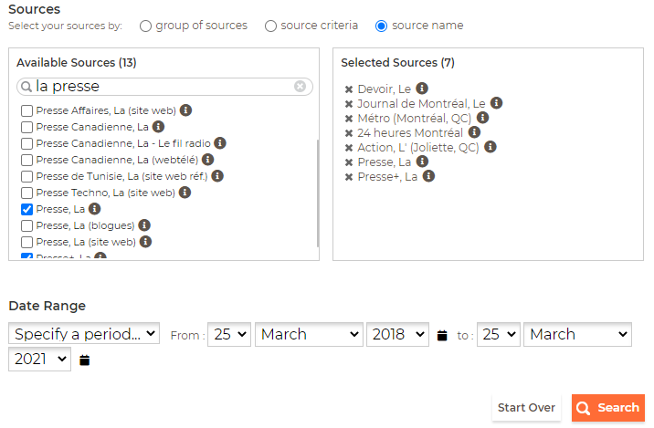
Task: Click the orange Search button
Action: click(x=608, y=408)
